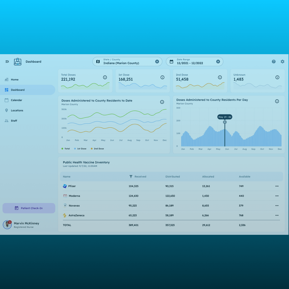Viewport: 289px width, 289px height.
Task: Open Locations in the sidebar
Action: 17,110
